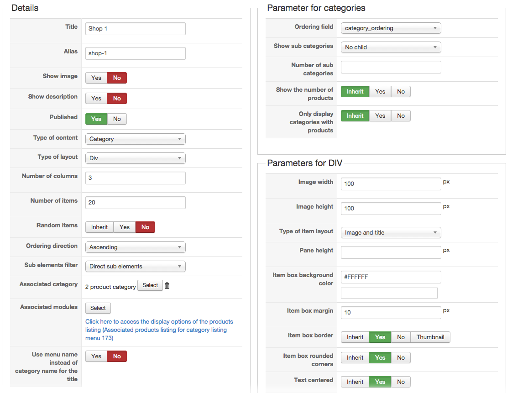Delete associated category with trash icon
This screenshot has width=507, height=393.
pos(167,286)
